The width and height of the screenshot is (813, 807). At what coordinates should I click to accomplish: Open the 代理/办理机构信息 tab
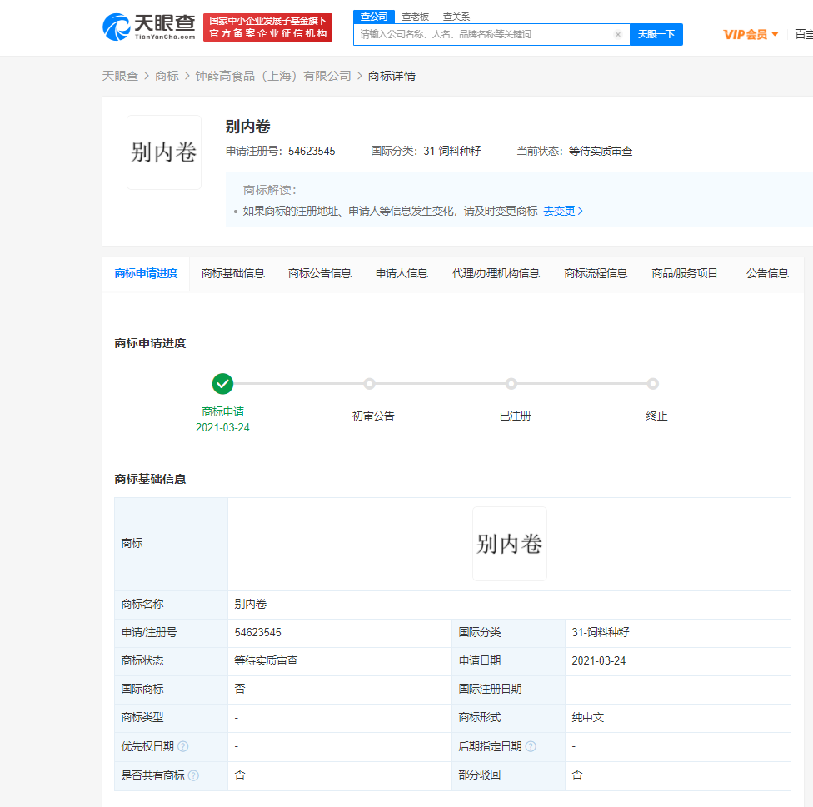pos(496,273)
